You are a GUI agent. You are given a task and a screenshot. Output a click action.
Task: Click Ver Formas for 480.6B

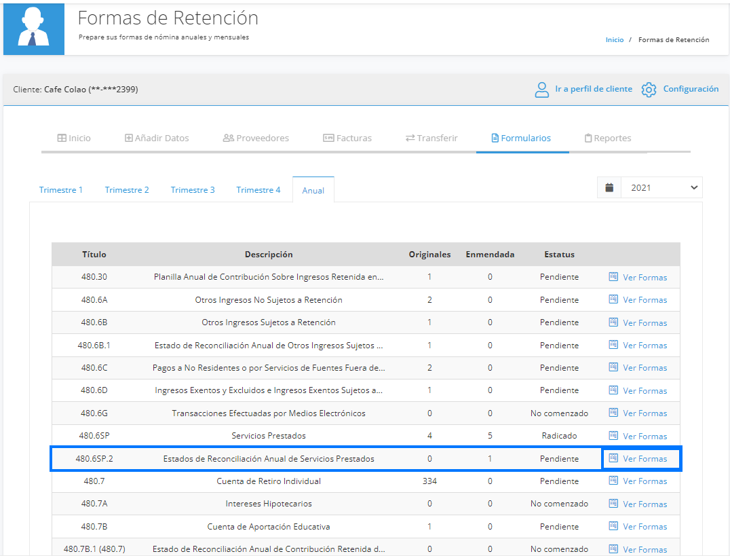tap(645, 322)
